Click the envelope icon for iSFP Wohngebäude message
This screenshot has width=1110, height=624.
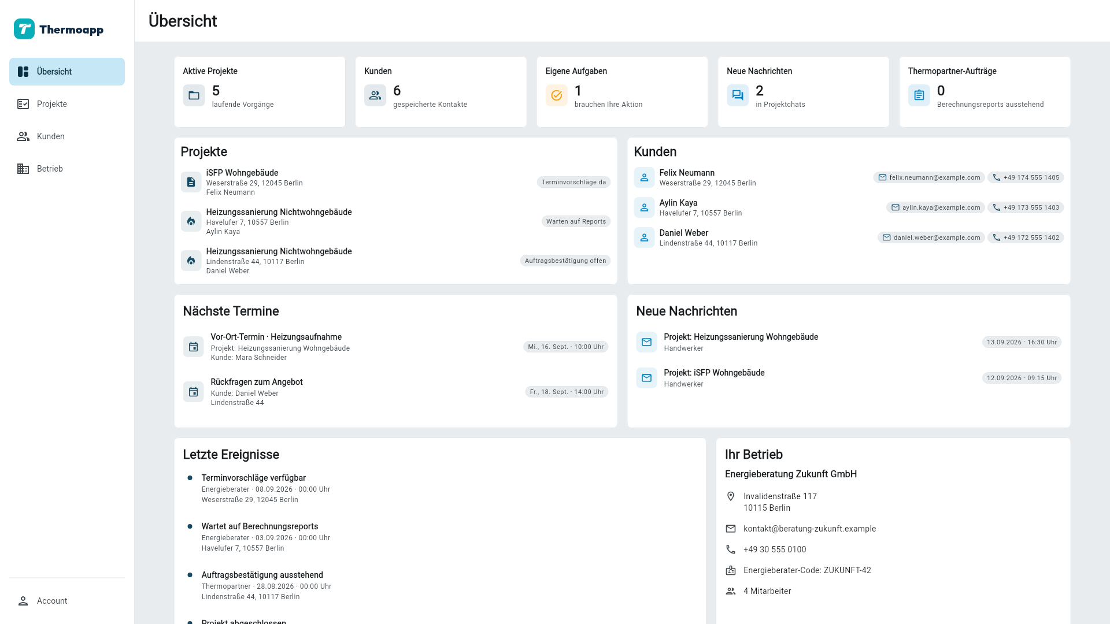[646, 378]
